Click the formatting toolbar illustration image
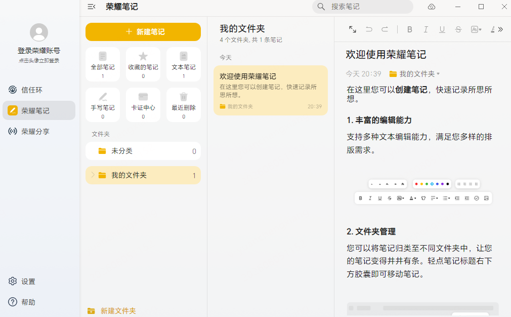The image size is (511, 317). click(423, 192)
